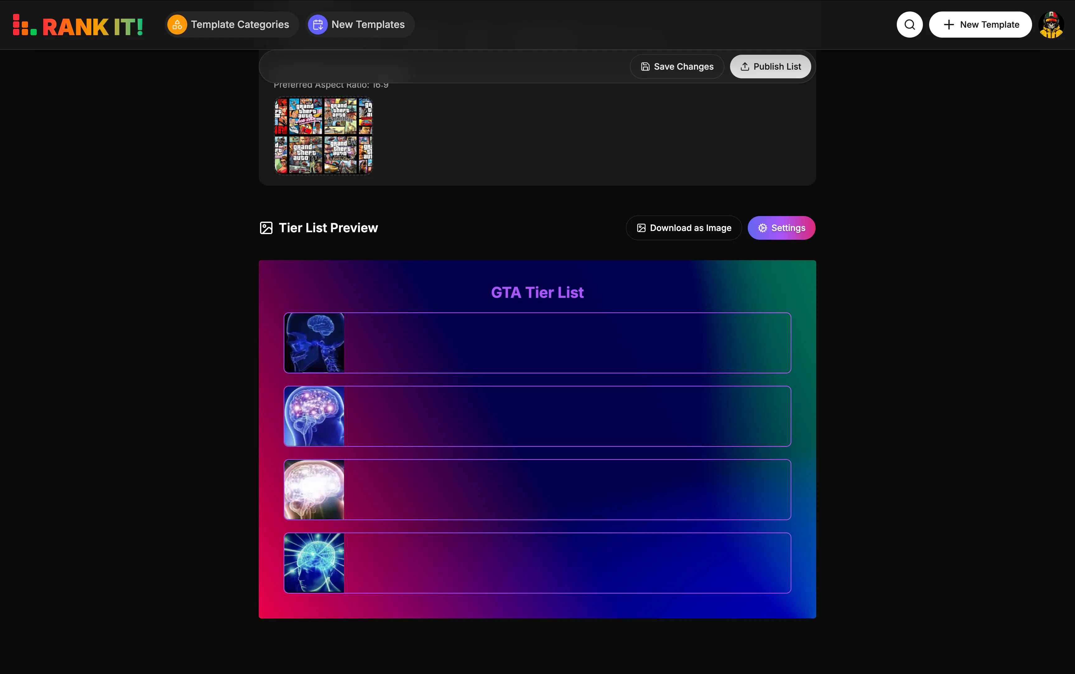1075x674 pixels.
Task: Open New Templates page
Action: [x=360, y=25]
